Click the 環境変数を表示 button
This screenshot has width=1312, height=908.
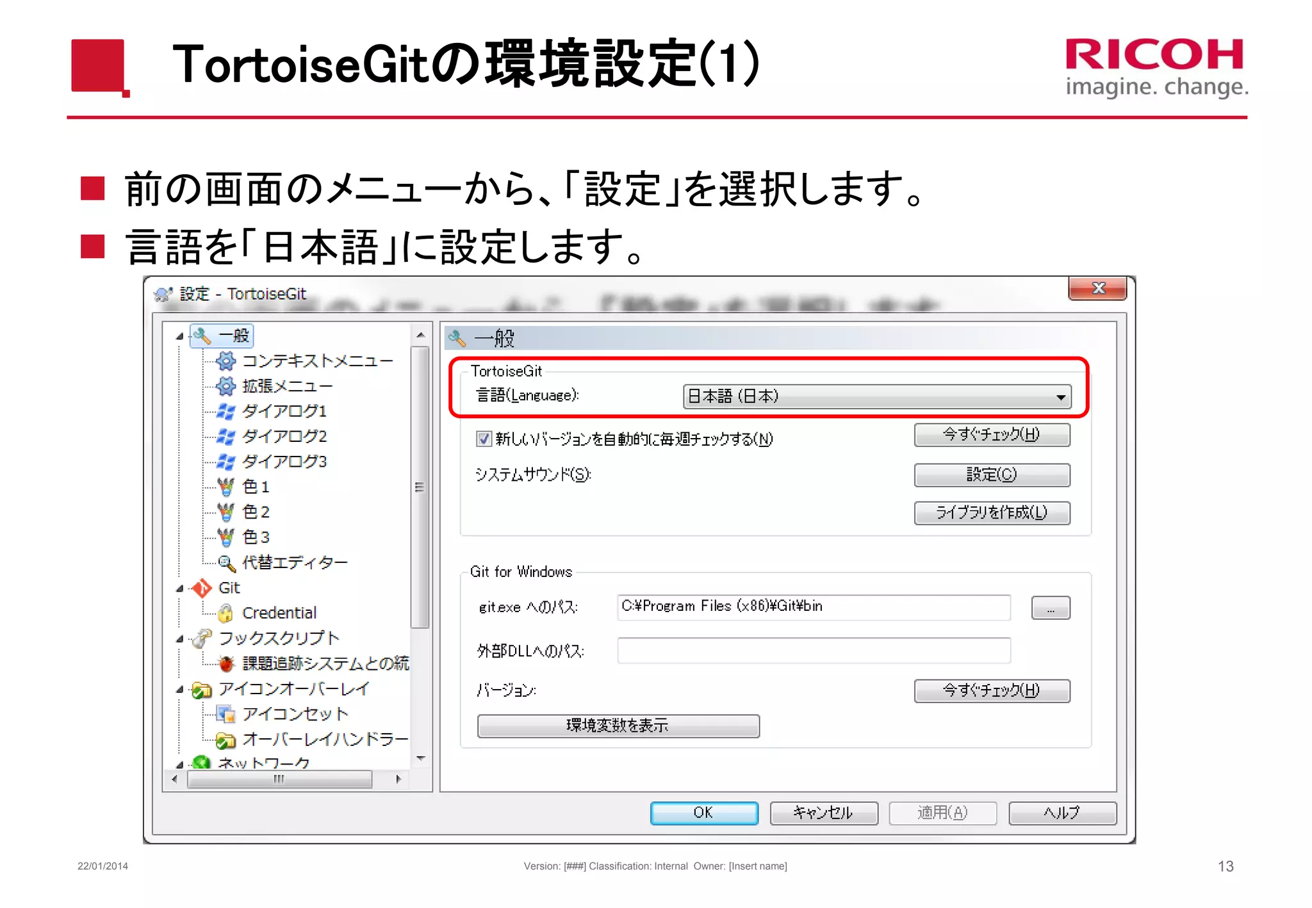tap(618, 726)
